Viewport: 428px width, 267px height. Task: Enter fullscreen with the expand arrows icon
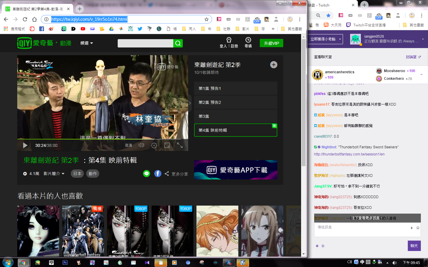tap(180, 145)
